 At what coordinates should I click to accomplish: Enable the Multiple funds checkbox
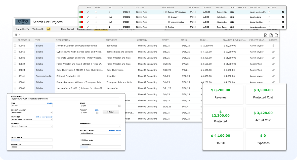81,140
